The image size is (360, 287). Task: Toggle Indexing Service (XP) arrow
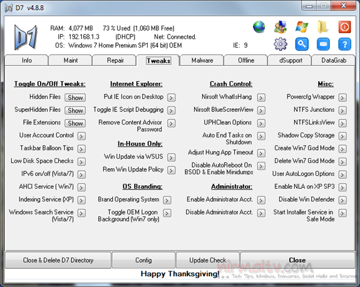pyautogui.click(x=81, y=200)
